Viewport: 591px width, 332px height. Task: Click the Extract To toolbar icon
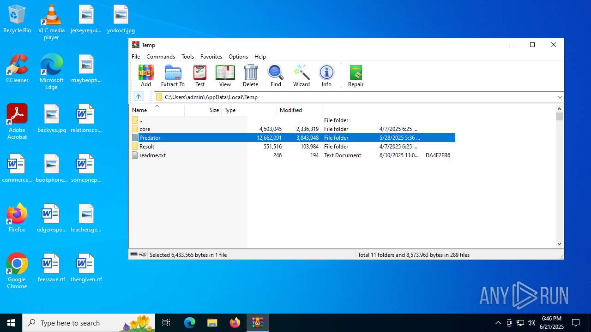pyautogui.click(x=173, y=76)
